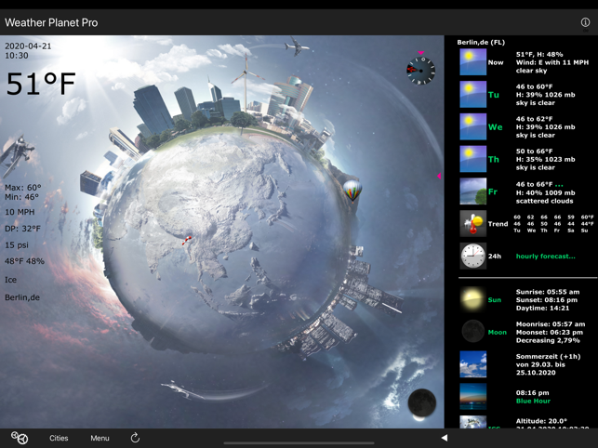Tap the Berlin,de location label on left
598x448 pixels.
[x=22, y=297]
